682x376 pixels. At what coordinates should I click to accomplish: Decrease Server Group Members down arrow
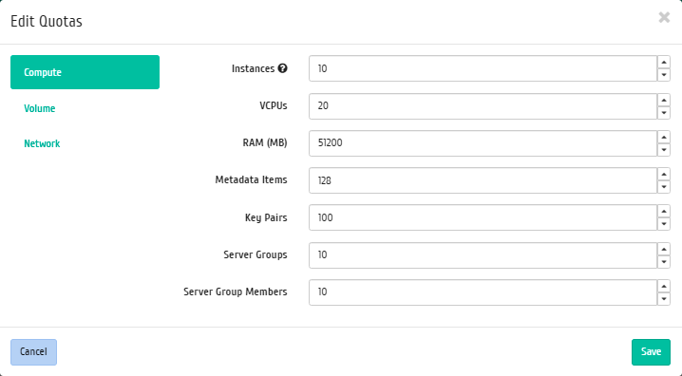point(664,299)
